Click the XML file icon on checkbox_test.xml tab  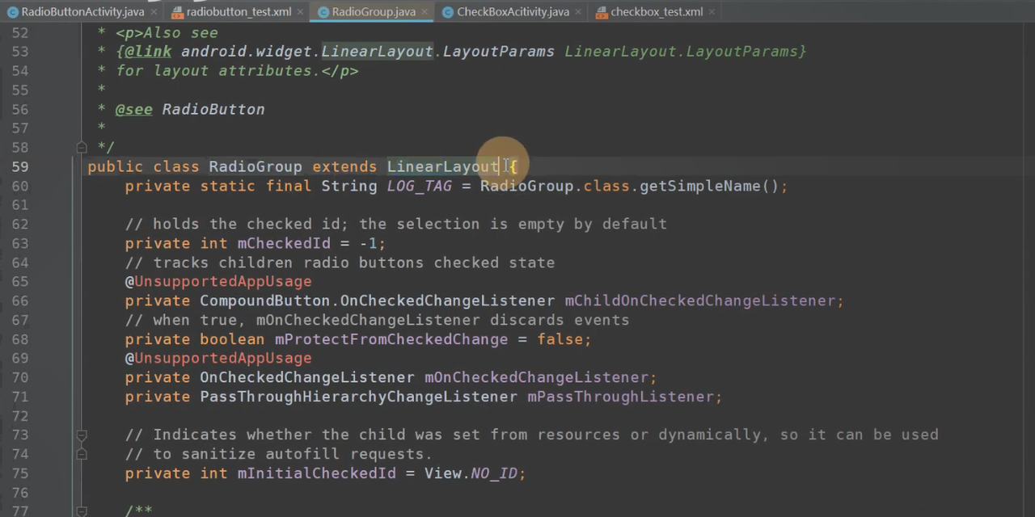coord(602,11)
